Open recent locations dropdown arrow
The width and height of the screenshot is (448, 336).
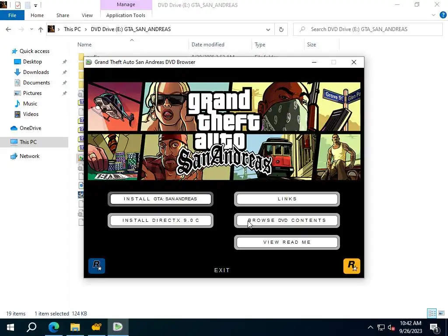[x=31, y=29]
